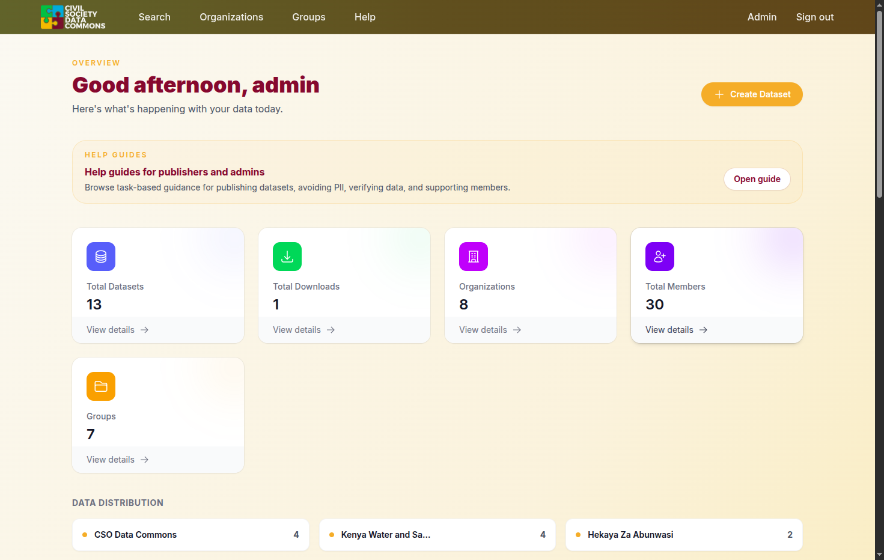View details for Total Datasets
The width and height of the screenshot is (884, 560).
pos(118,330)
